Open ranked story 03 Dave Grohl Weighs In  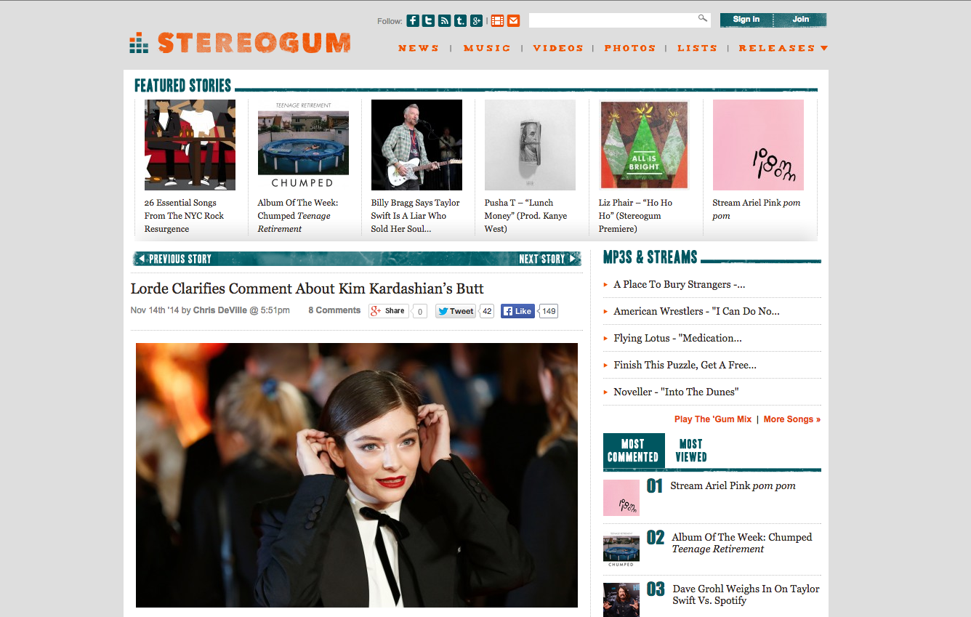tap(746, 594)
